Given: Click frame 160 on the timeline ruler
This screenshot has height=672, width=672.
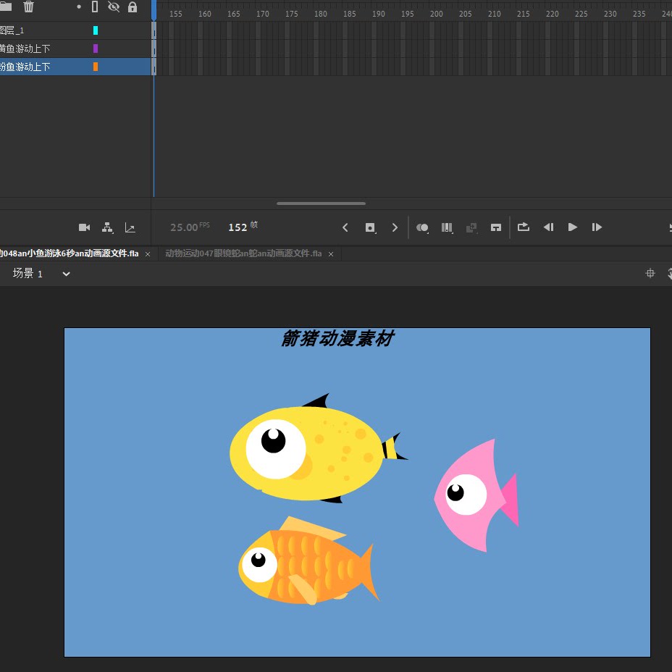Looking at the screenshot, I should pyautogui.click(x=204, y=14).
